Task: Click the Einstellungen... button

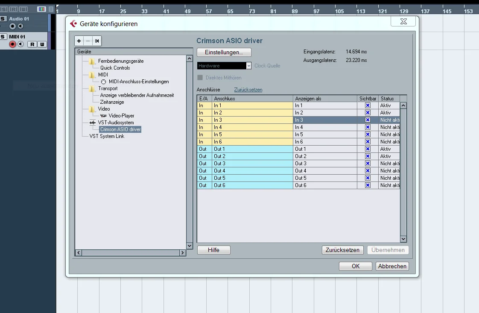Action: (x=224, y=52)
